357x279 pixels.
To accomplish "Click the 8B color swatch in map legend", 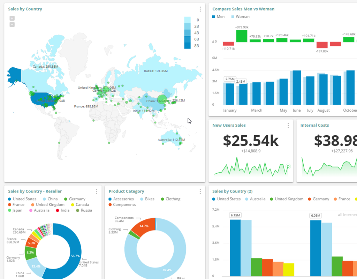I will point(187,45).
